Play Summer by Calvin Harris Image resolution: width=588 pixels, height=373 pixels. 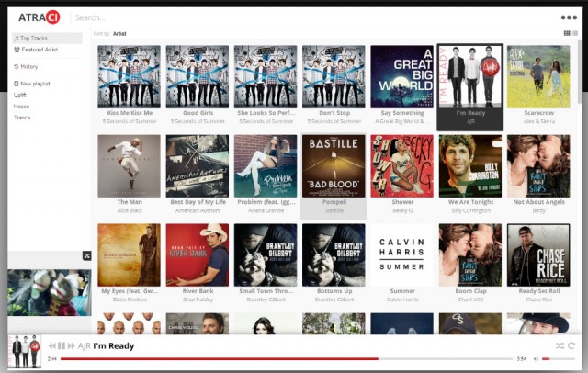402,255
